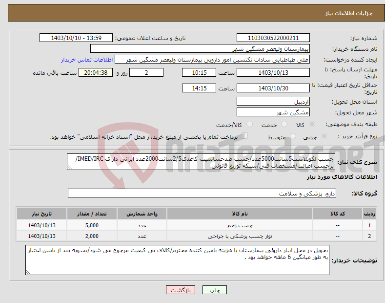Click the need date in the نوار چسب row

42,236
